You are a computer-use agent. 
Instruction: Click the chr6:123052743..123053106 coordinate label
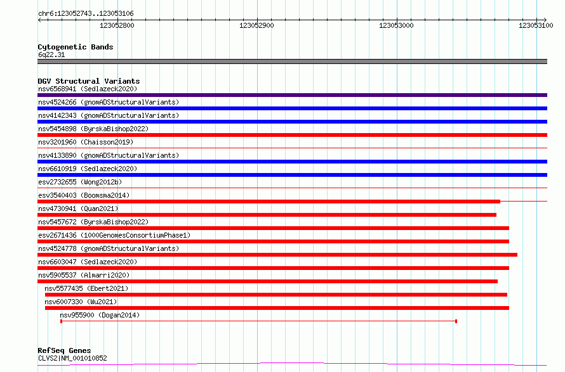coord(86,13)
